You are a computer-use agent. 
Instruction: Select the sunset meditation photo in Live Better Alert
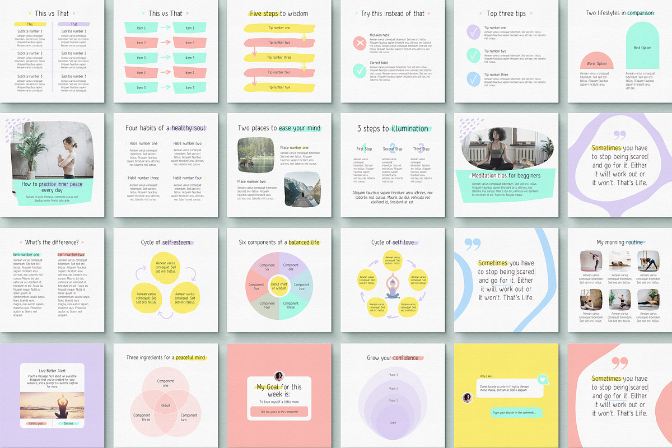click(52, 405)
